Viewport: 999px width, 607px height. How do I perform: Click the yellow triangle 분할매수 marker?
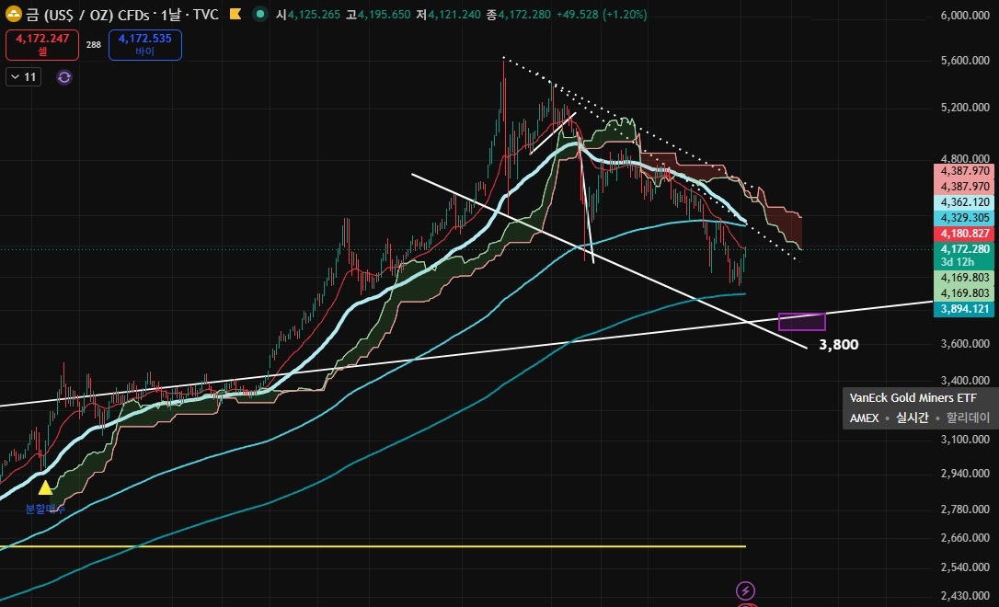[45, 487]
